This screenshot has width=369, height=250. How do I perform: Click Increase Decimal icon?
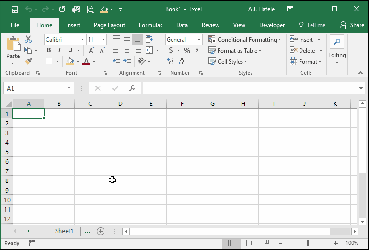coord(170,61)
